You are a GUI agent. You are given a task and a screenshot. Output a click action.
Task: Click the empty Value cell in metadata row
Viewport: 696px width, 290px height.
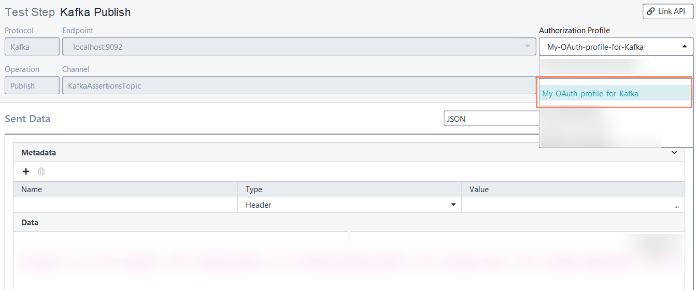(565, 205)
